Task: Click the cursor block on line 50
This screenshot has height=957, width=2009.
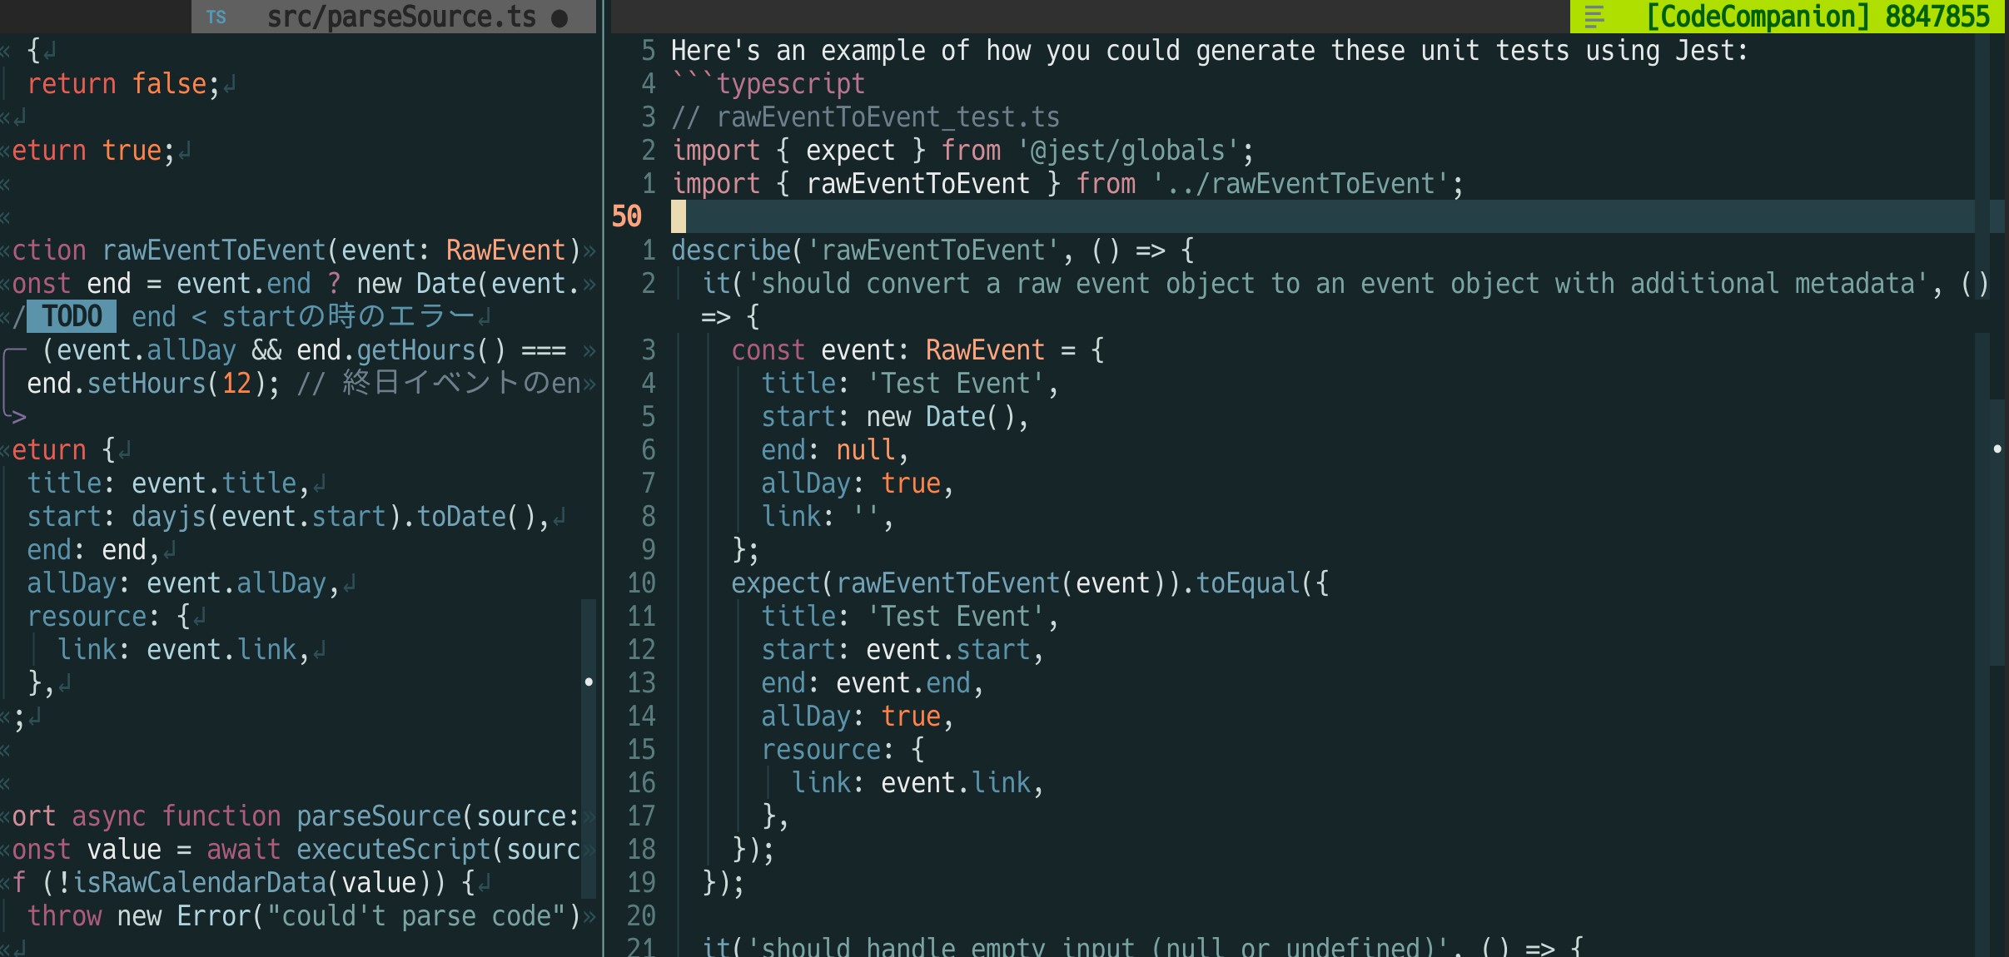Action: pyautogui.click(x=679, y=216)
